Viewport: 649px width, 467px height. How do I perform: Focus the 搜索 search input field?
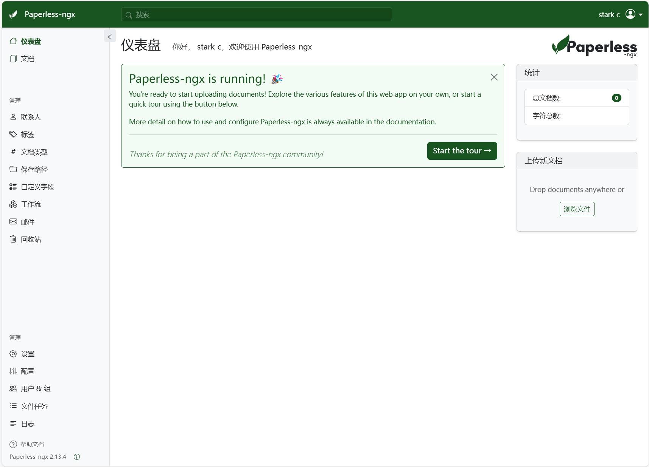tap(256, 14)
